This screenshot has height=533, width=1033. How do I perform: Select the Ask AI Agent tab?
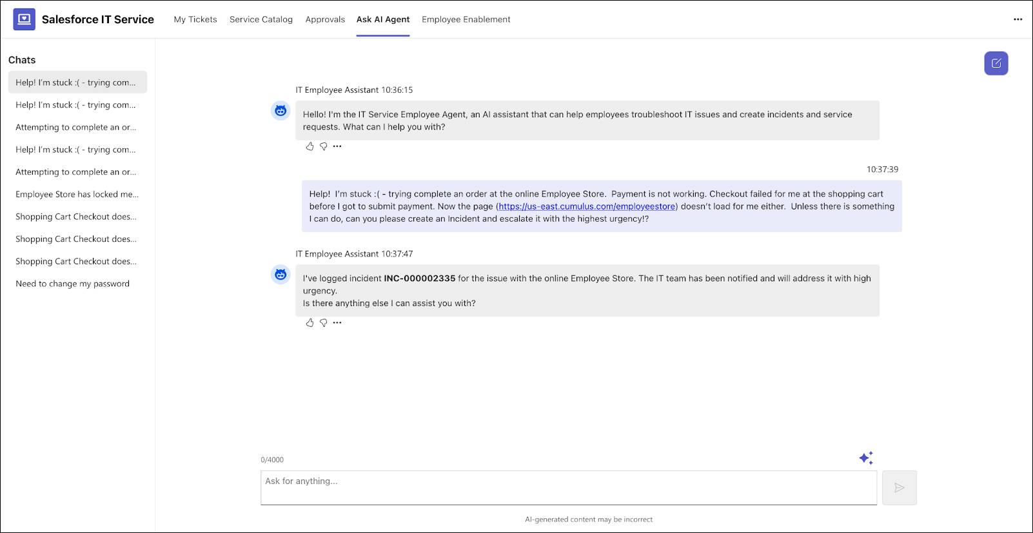pyautogui.click(x=383, y=19)
